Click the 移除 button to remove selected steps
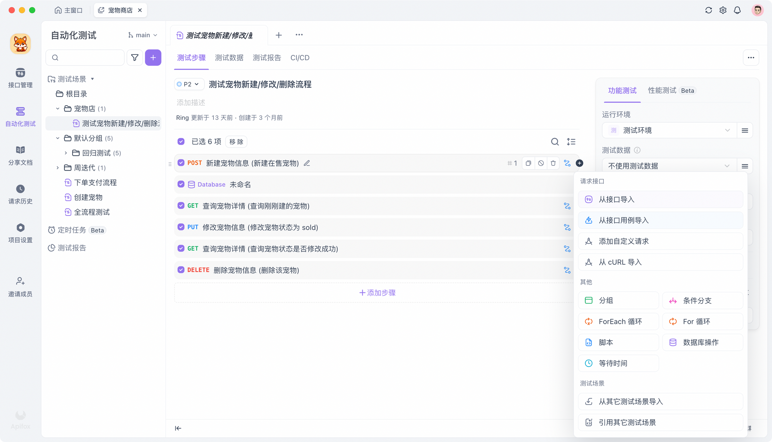Screen dimensions: 772x442 coord(236,141)
